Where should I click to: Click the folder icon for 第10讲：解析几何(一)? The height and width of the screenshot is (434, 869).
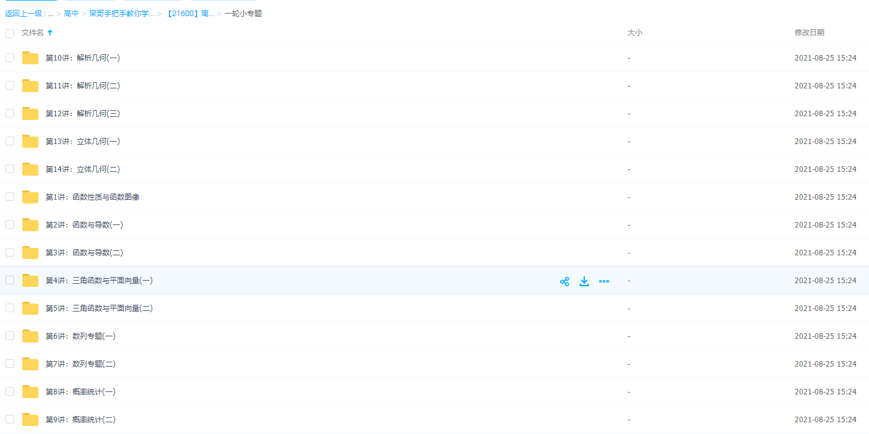[30, 58]
